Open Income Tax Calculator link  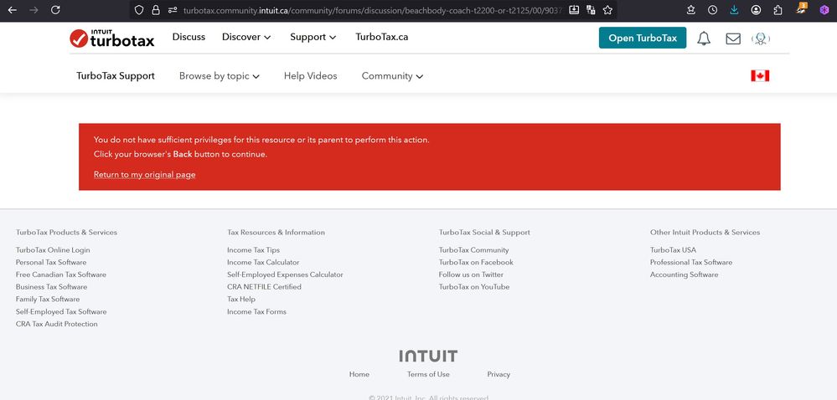click(263, 263)
